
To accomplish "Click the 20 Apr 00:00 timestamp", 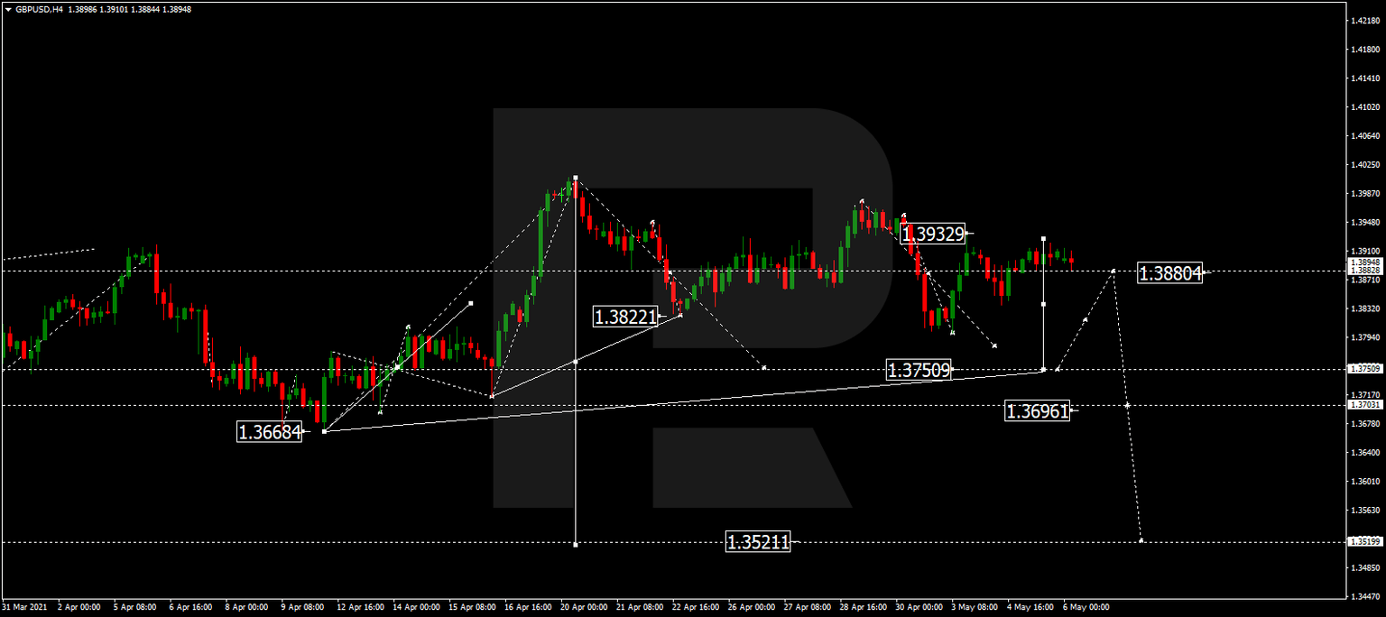I will click(583, 608).
